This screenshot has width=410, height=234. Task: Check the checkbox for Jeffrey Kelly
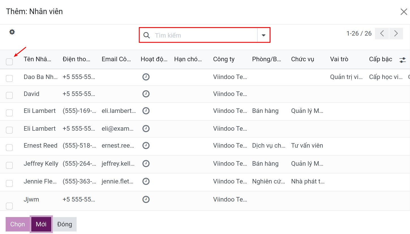[9, 165]
